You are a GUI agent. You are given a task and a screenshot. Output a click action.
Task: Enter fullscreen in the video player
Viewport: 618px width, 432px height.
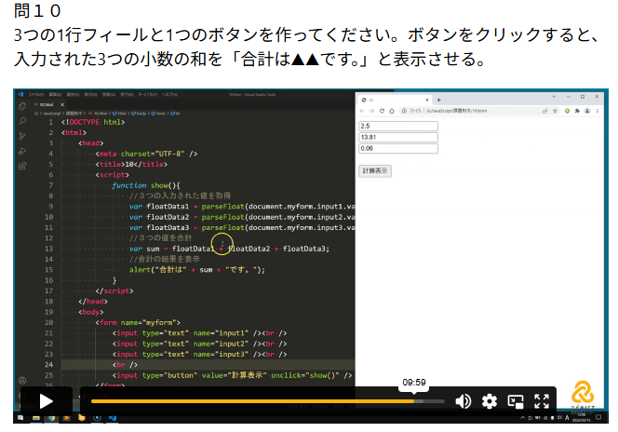542,401
